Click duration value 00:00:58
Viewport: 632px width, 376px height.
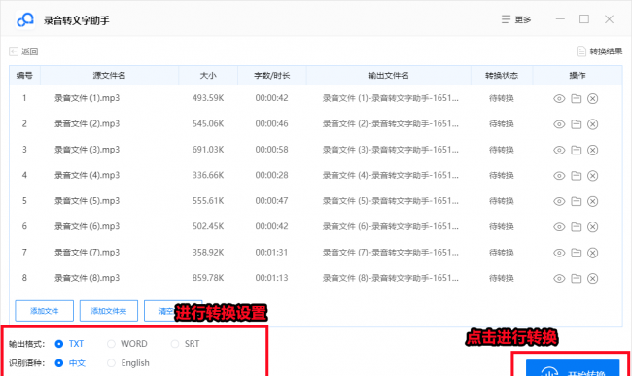pos(271,150)
